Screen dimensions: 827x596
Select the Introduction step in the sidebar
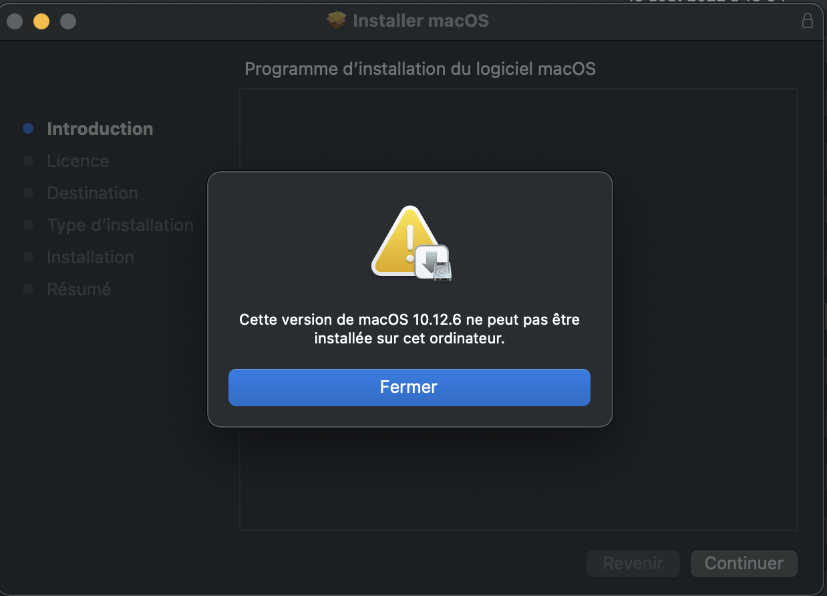pyautogui.click(x=100, y=129)
